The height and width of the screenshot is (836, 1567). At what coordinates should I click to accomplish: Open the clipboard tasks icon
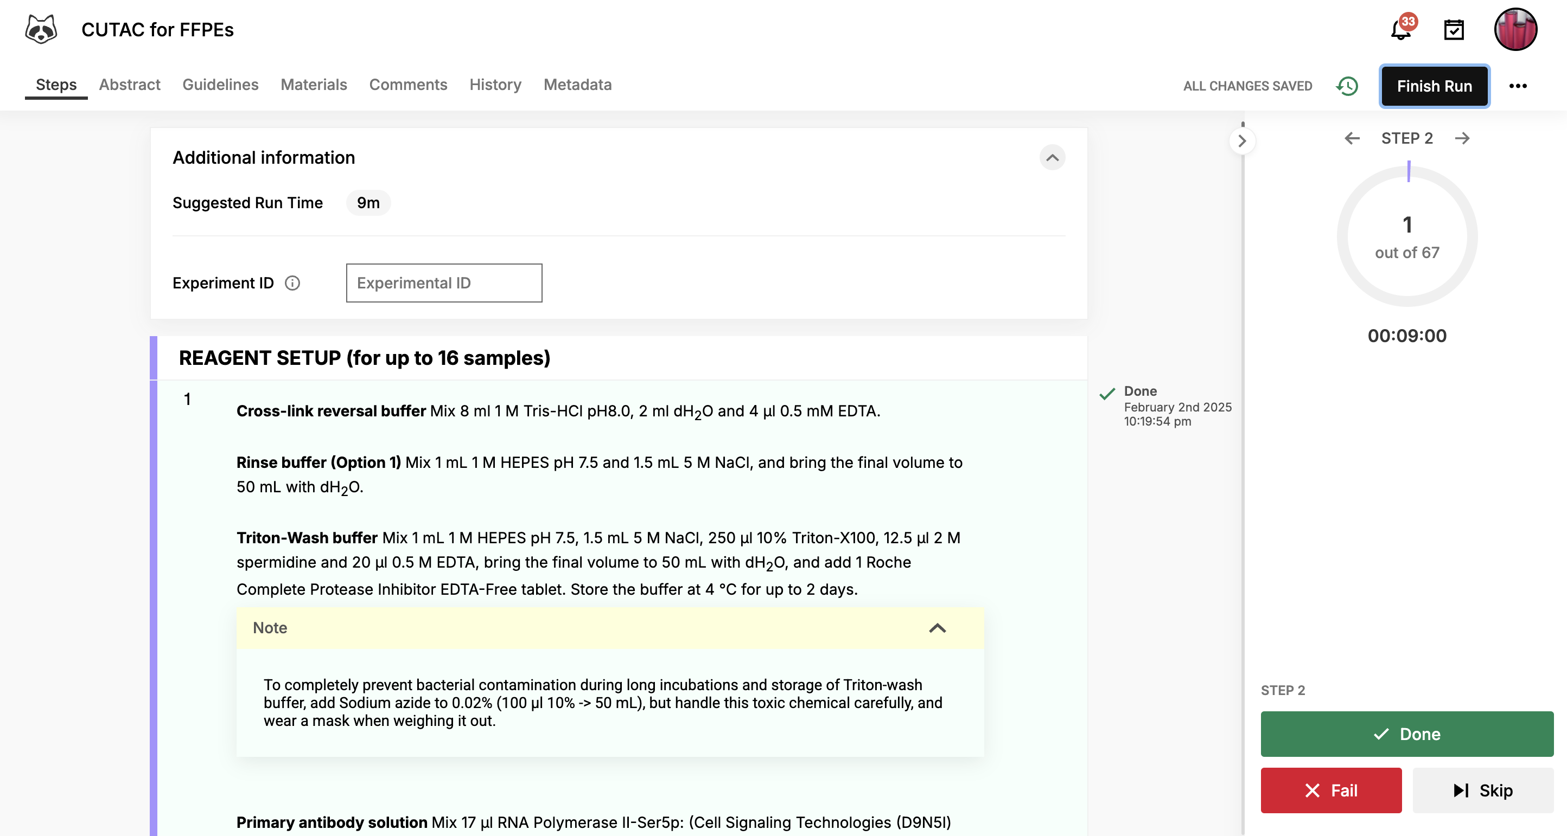(1455, 29)
